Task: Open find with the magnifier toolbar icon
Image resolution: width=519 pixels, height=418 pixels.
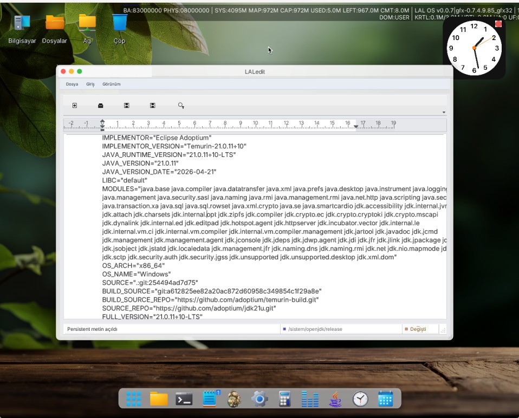Action: 181,106
